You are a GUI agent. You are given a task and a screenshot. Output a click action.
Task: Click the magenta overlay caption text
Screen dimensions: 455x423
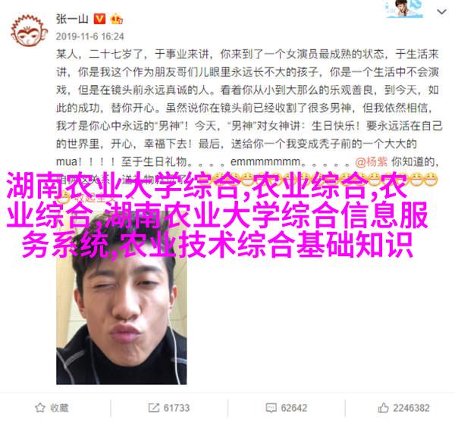tap(217, 215)
